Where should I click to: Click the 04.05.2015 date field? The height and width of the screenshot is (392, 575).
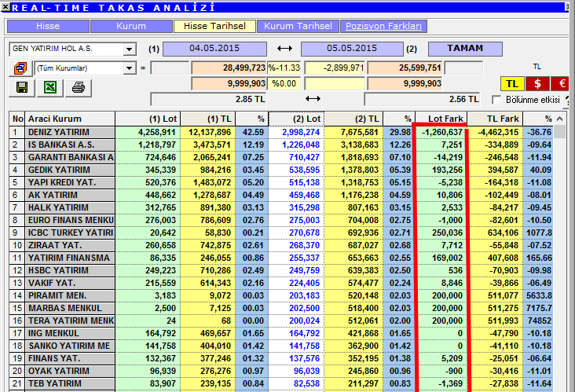click(214, 49)
